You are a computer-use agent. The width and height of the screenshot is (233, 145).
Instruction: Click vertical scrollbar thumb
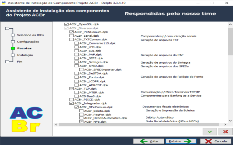tap(230, 41)
